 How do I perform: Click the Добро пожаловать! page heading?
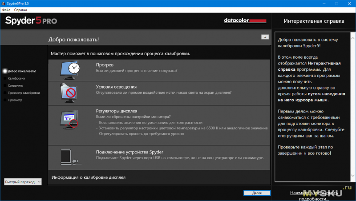click(73, 40)
